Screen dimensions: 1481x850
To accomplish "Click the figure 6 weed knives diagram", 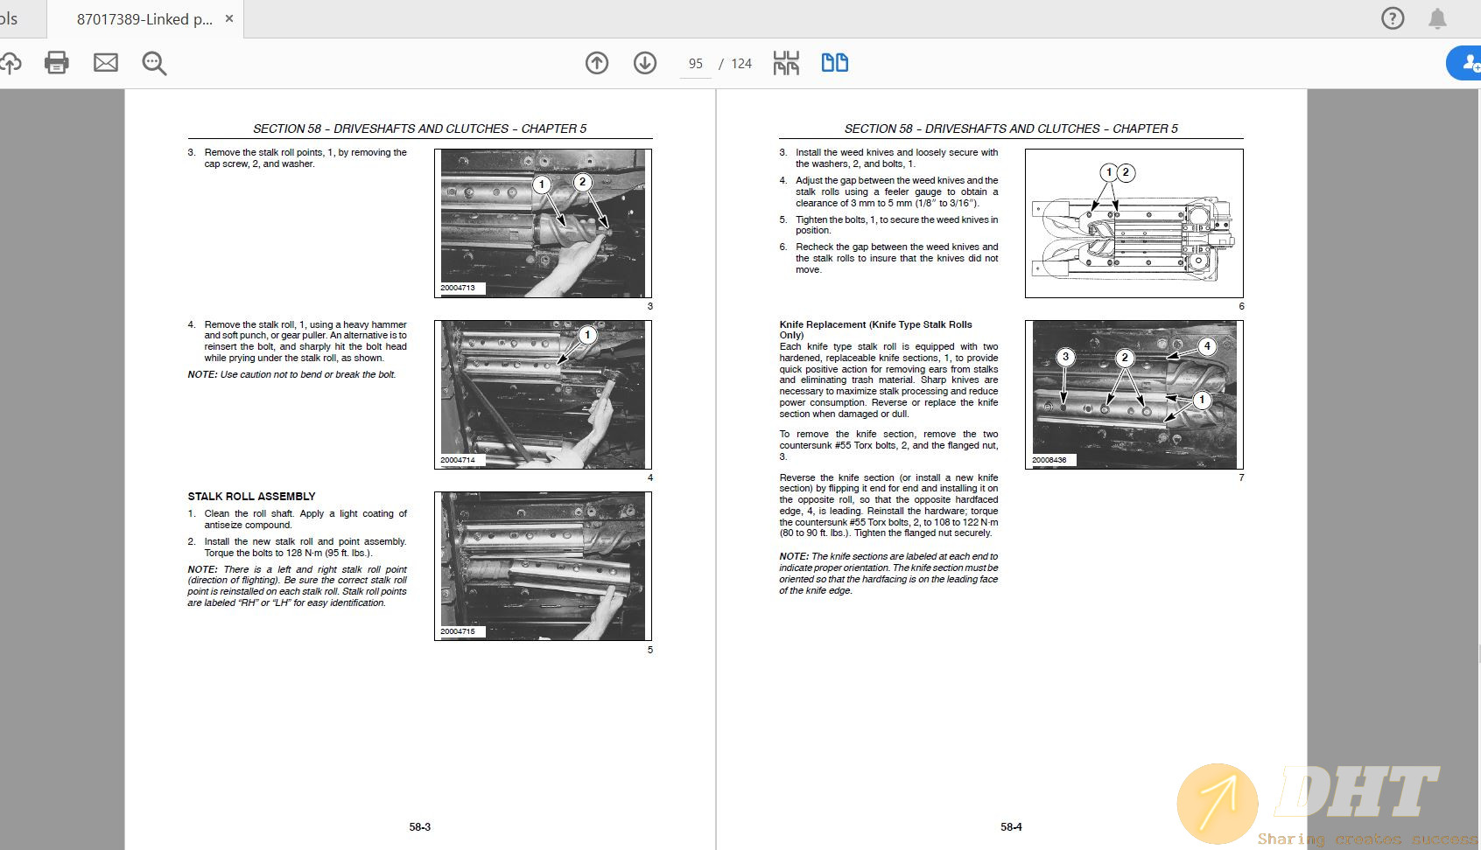I will pos(1134,223).
